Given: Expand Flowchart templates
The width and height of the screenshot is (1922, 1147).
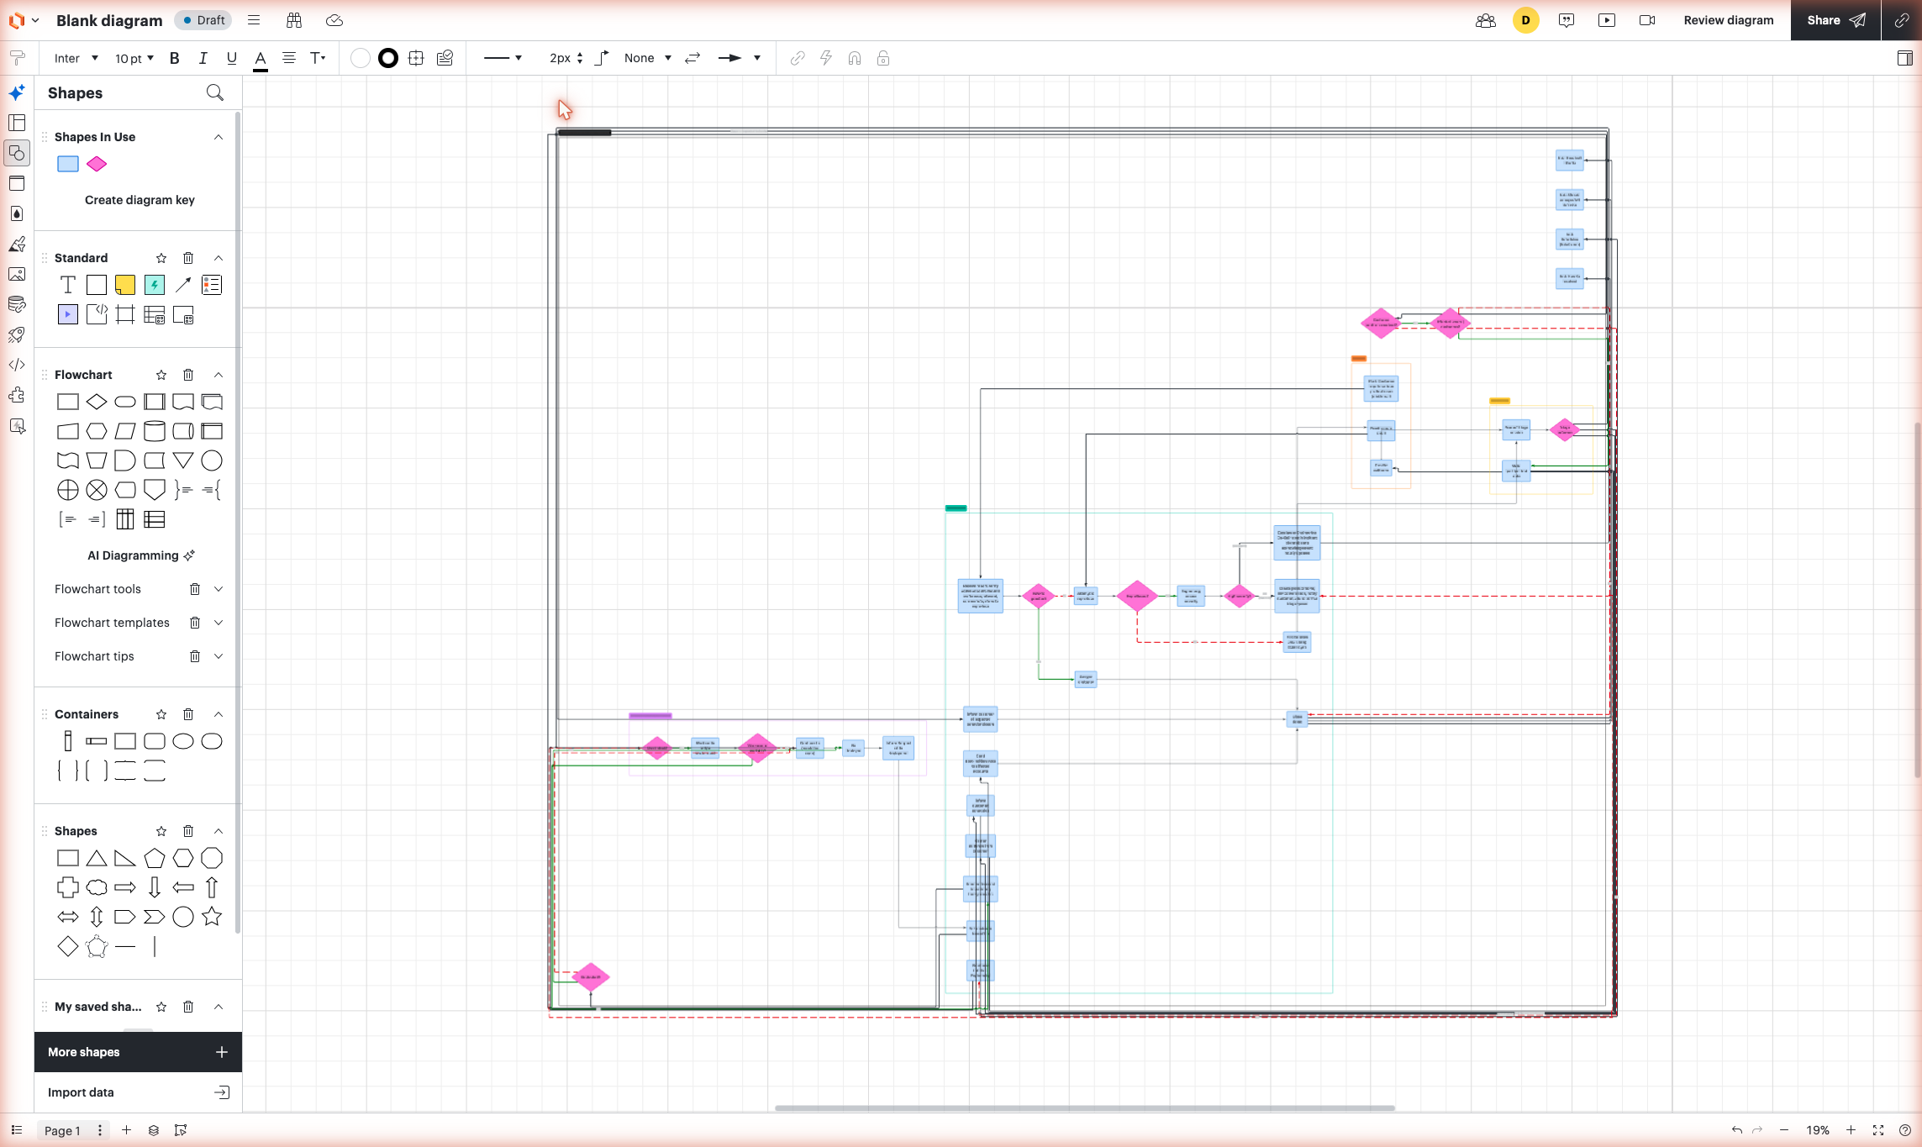Looking at the screenshot, I should [x=219, y=623].
